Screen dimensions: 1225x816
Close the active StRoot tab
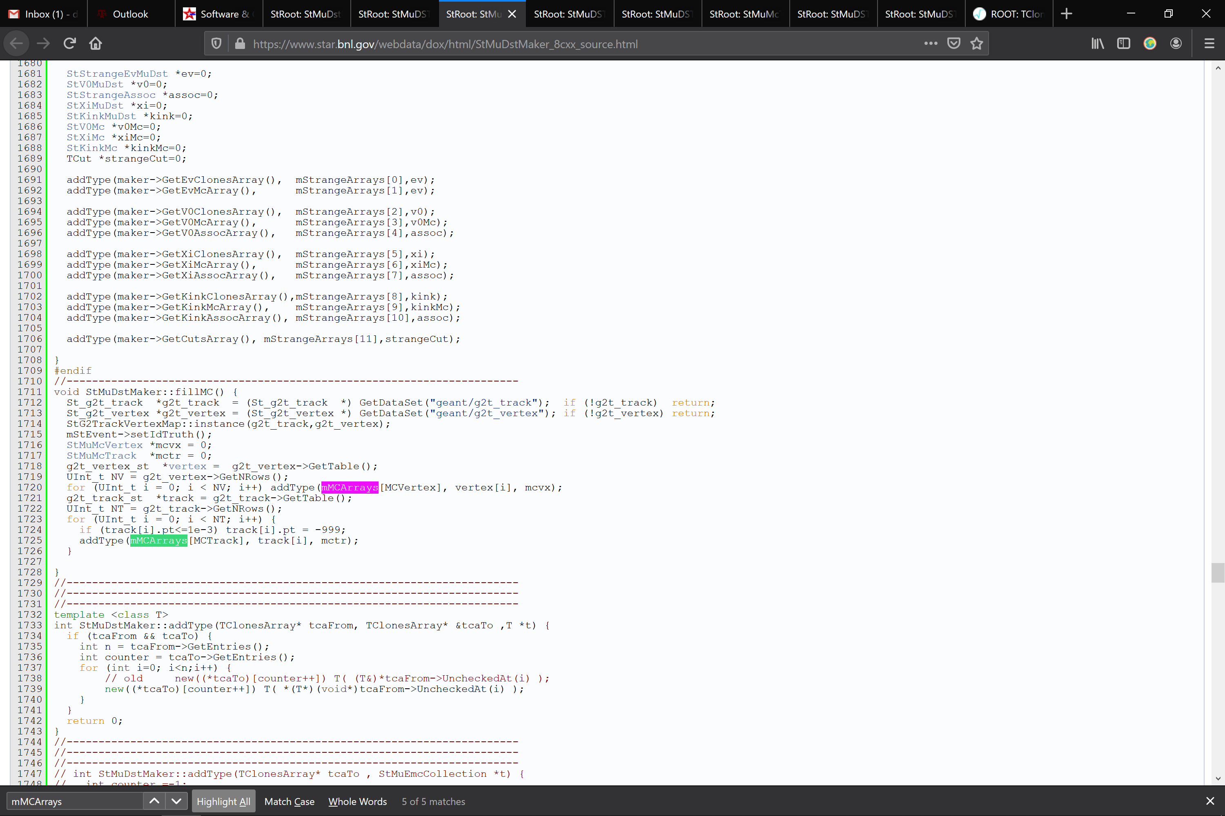[x=512, y=14]
